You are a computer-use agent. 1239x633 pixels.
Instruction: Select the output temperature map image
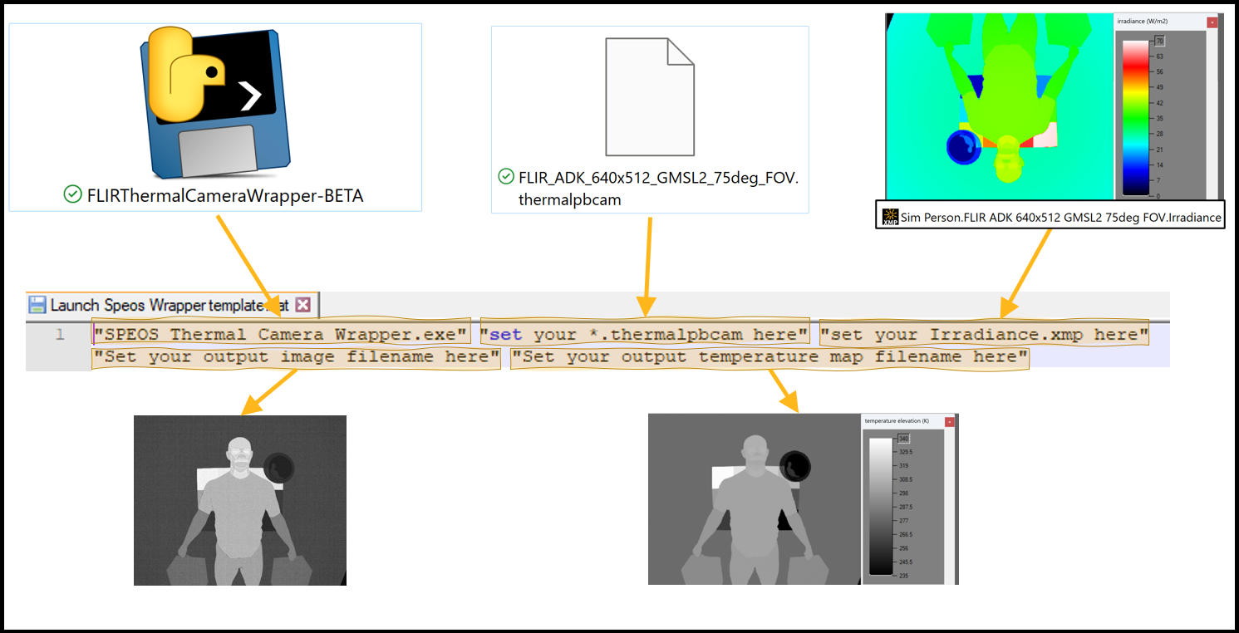tap(754, 498)
